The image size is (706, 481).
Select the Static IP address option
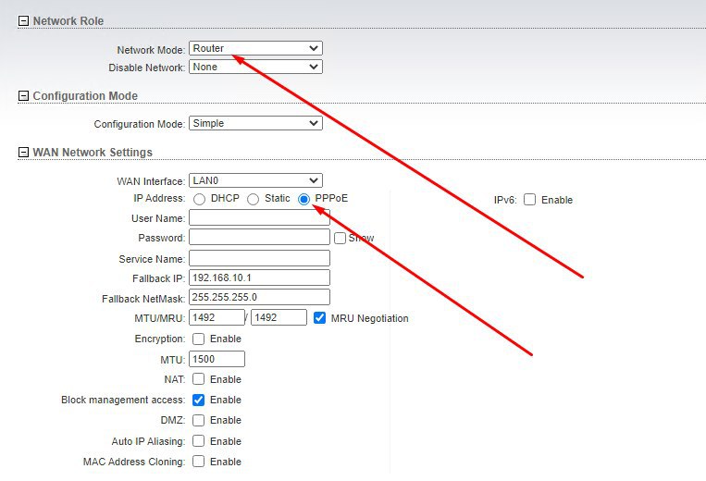(253, 199)
